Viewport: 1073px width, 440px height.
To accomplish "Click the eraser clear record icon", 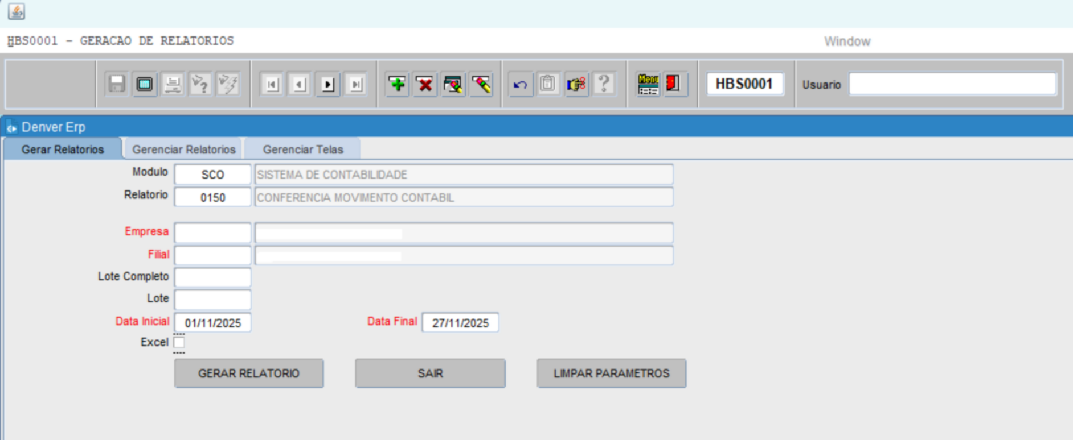I will point(481,85).
